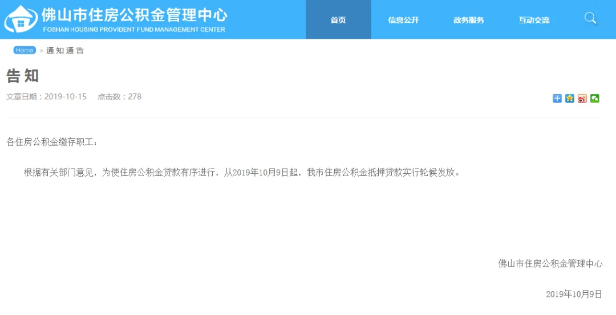Share to QQ Zone star icon
Screen dimensions: 616x315
570,99
